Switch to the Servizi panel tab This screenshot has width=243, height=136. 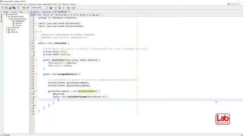[x=6, y=12]
